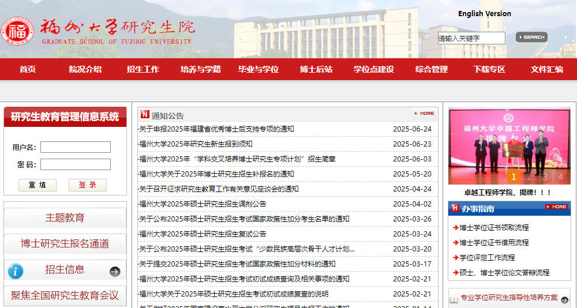Open notice about 学科交叉培养博士研究生专项计划 招生简章

pyautogui.click(x=237, y=159)
